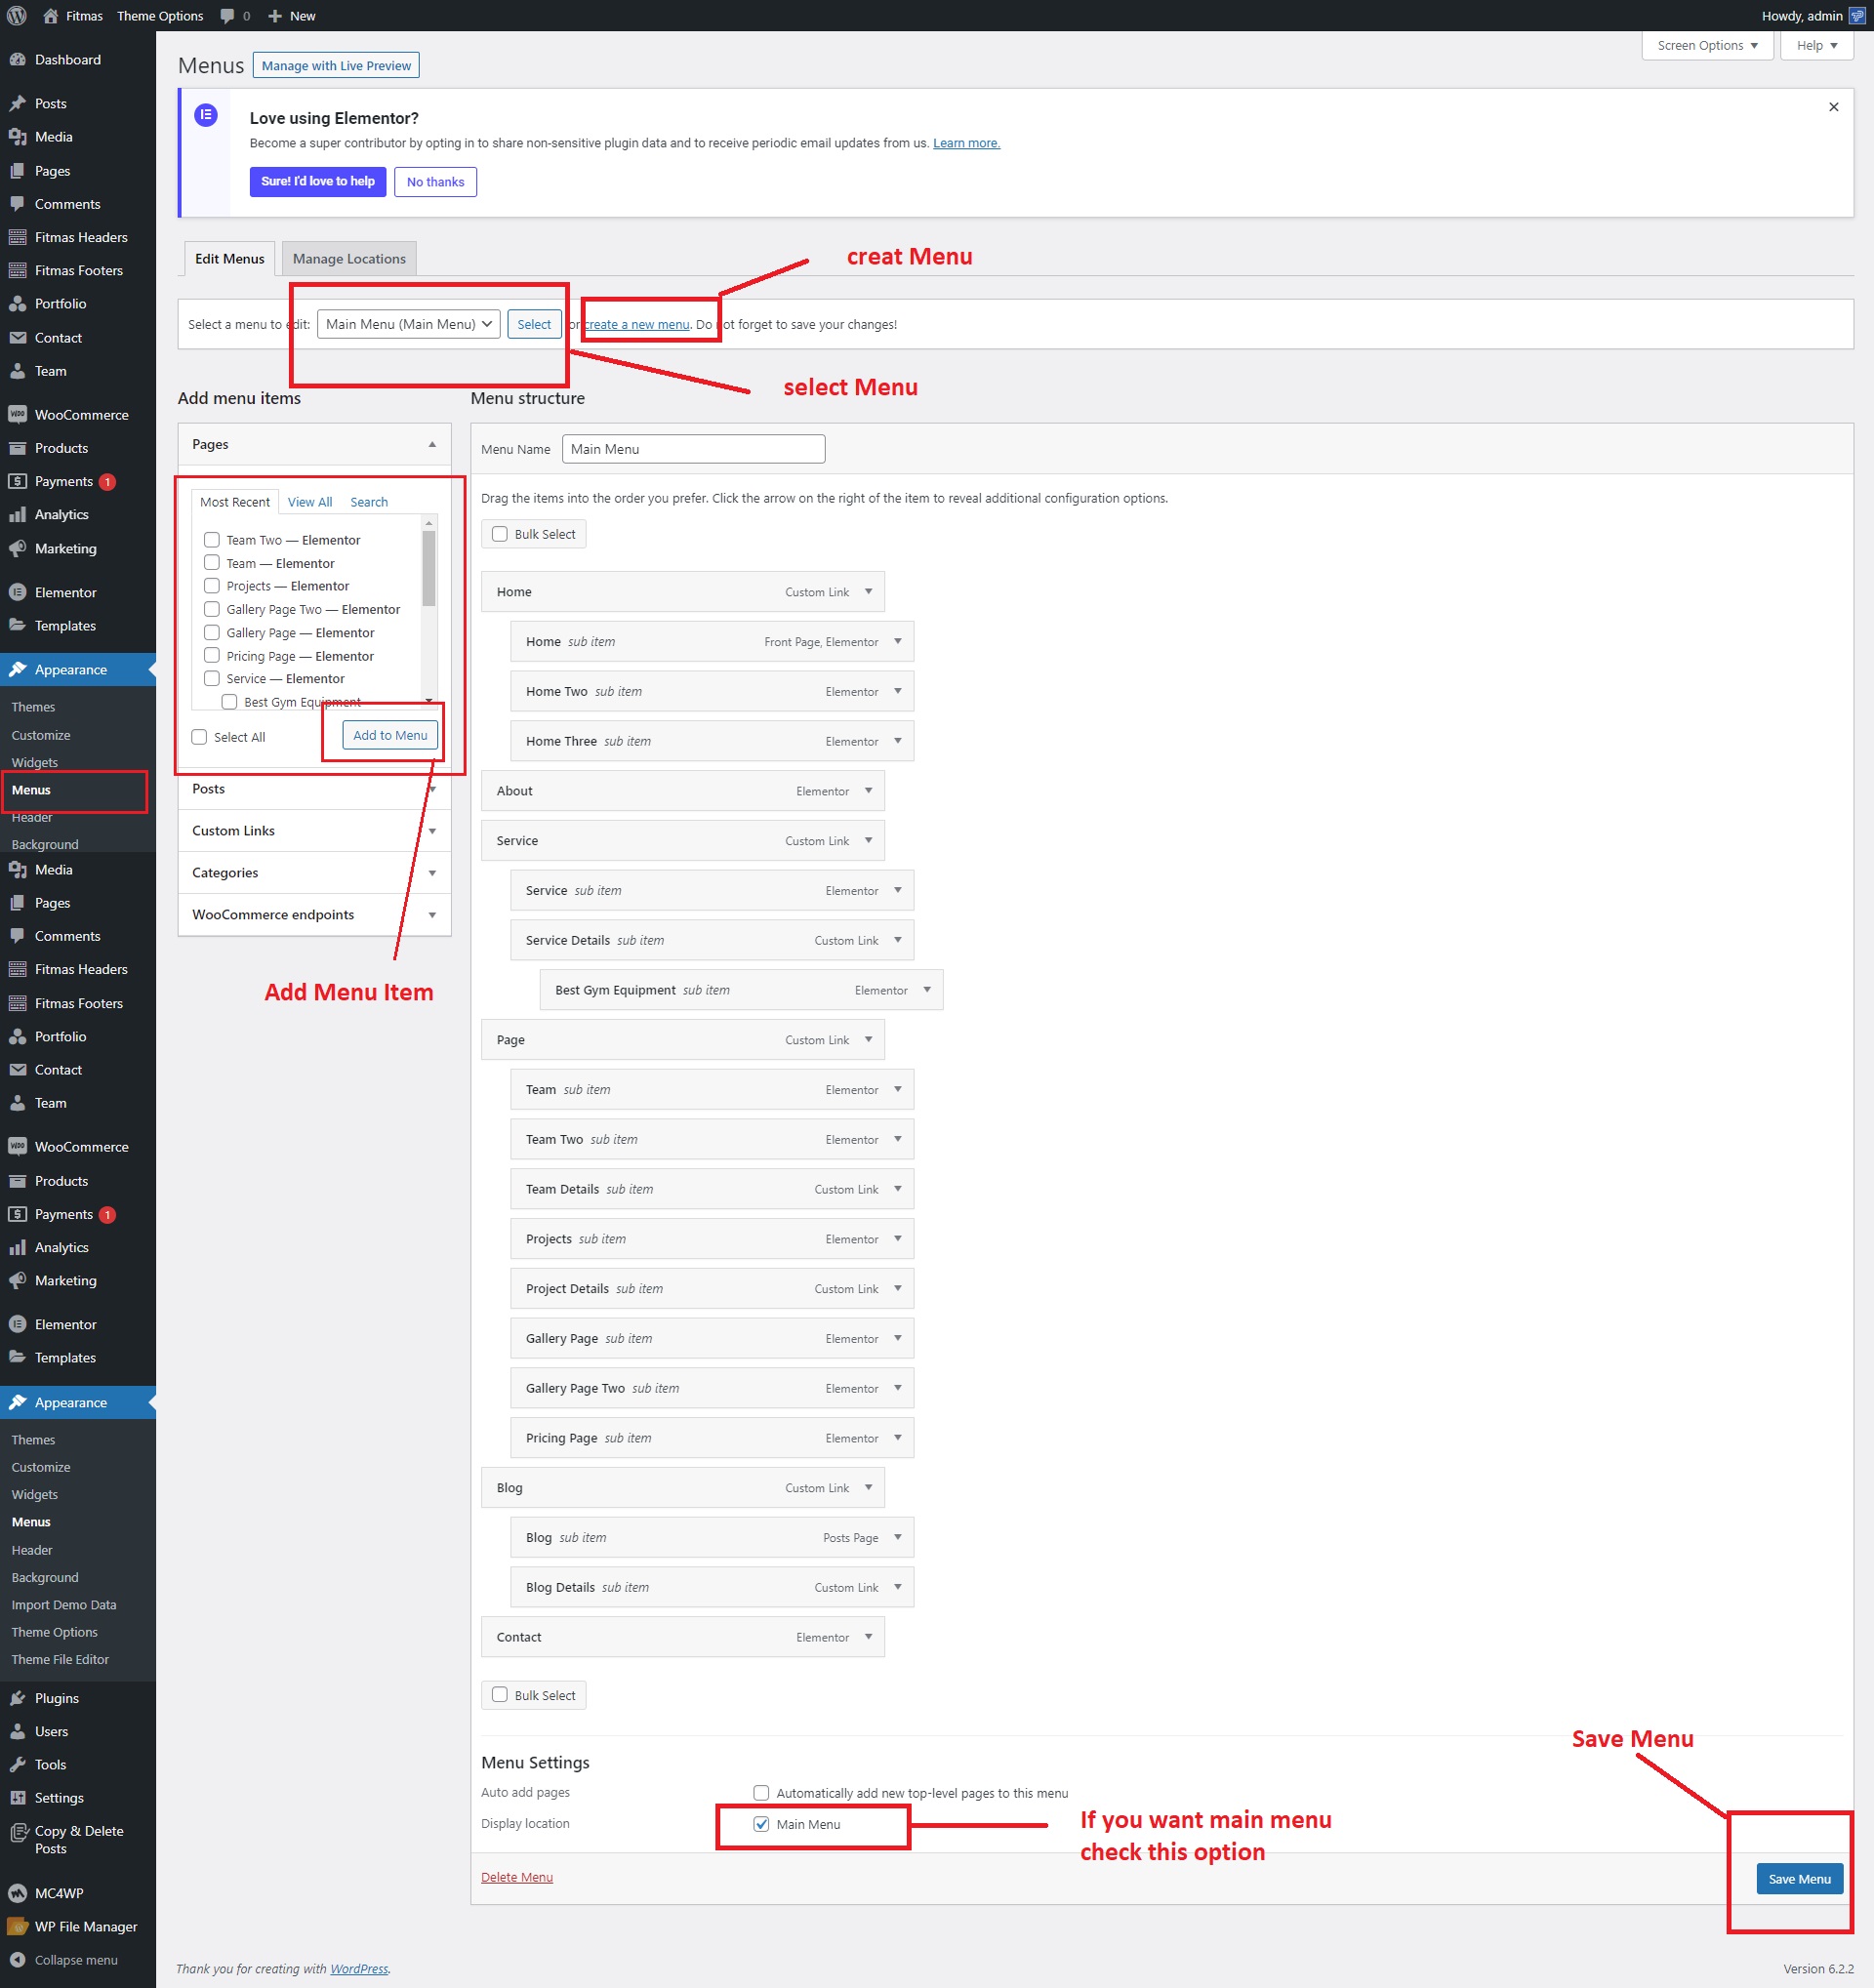
Task: Select the Edit Menus tab
Action: [x=229, y=259]
